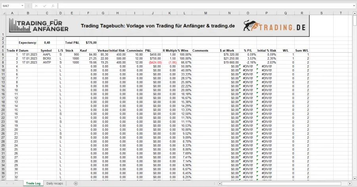Image resolution: width=357 pixels, height=187 pixels.
Task: Select the Total P&L value $776,00 cell
Action: pos(91,42)
